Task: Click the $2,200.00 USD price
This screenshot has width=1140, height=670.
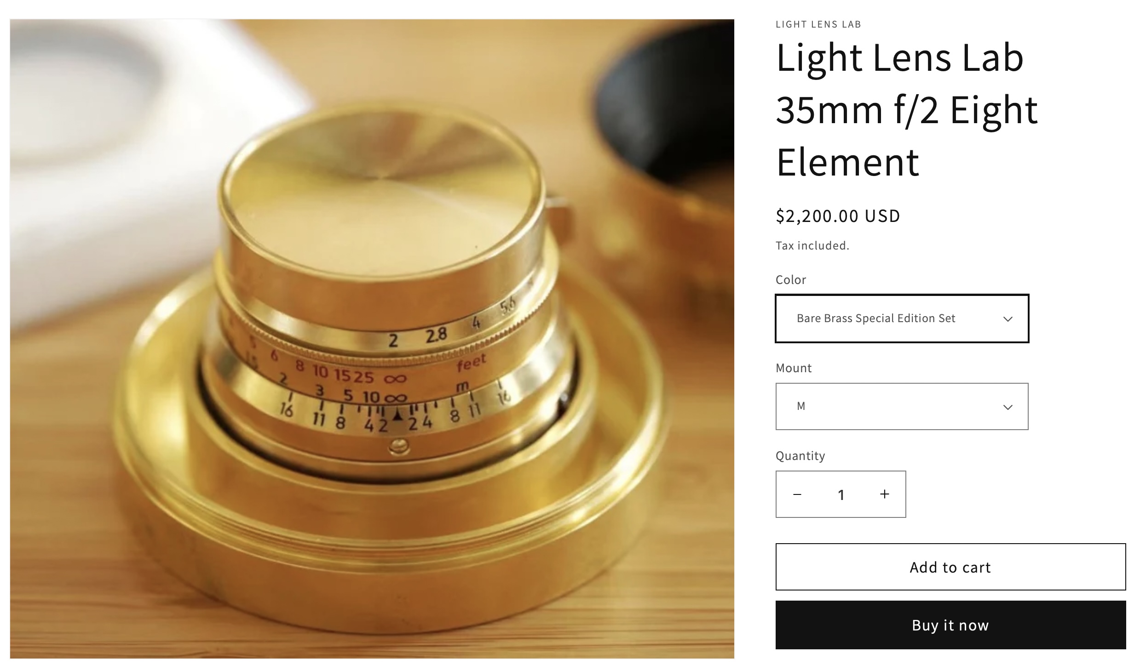Action: [838, 216]
